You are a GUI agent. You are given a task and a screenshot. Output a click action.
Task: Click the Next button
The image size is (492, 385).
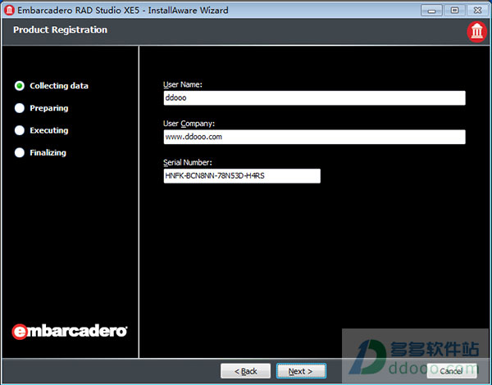pyautogui.click(x=301, y=371)
